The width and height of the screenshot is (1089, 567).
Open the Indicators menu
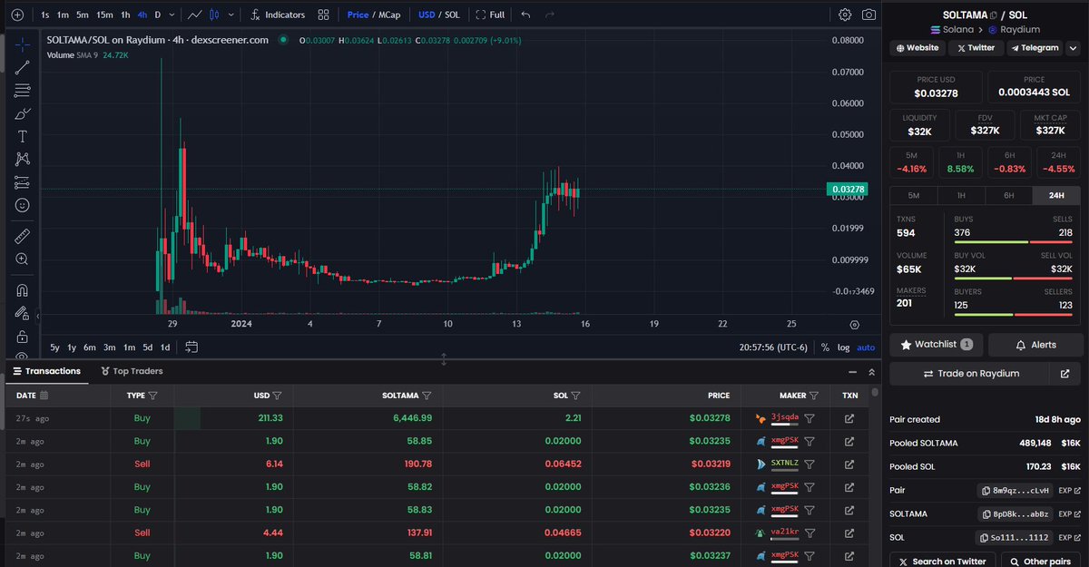tap(278, 15)
